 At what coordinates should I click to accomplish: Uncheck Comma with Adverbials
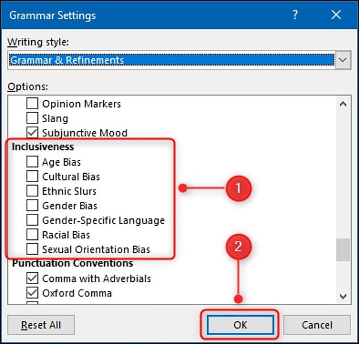point(33,278)
